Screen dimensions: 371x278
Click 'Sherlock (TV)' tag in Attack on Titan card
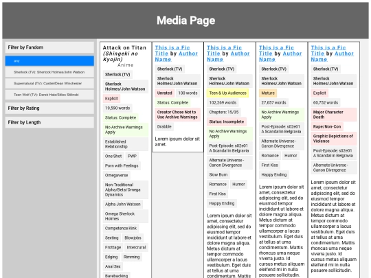(117, 74)
